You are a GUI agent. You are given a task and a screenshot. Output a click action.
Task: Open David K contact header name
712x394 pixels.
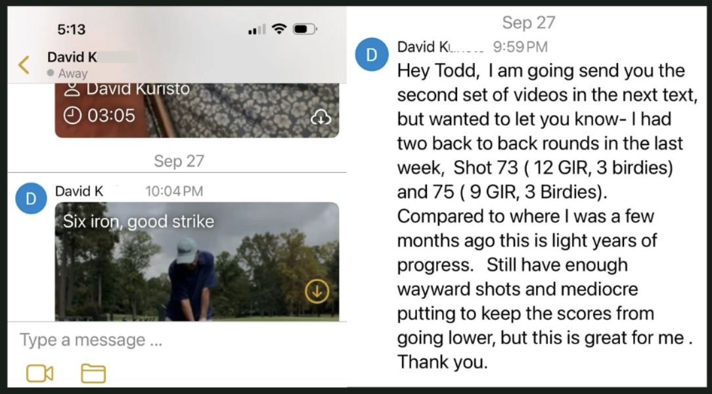click(x=72, y=57)
